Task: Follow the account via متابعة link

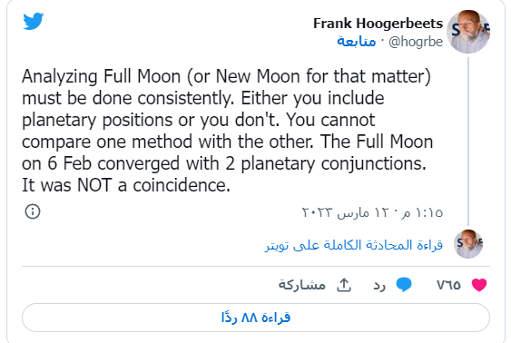Action: pos(357,42)
